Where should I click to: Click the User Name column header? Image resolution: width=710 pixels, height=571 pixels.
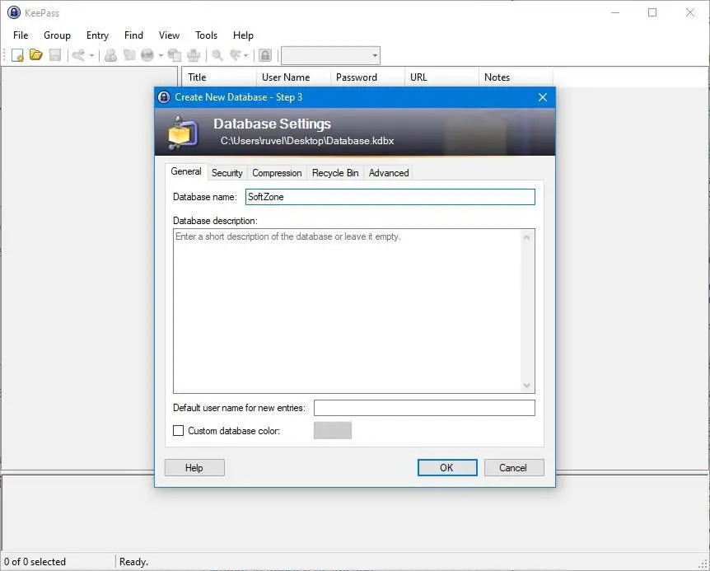point(293,77)
